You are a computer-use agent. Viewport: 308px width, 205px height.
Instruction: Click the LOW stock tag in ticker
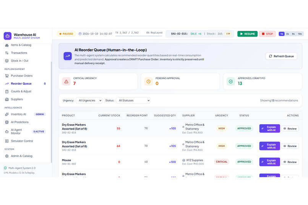(228, 34)
